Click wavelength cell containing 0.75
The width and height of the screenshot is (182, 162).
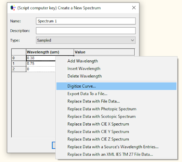pos(41,63)
